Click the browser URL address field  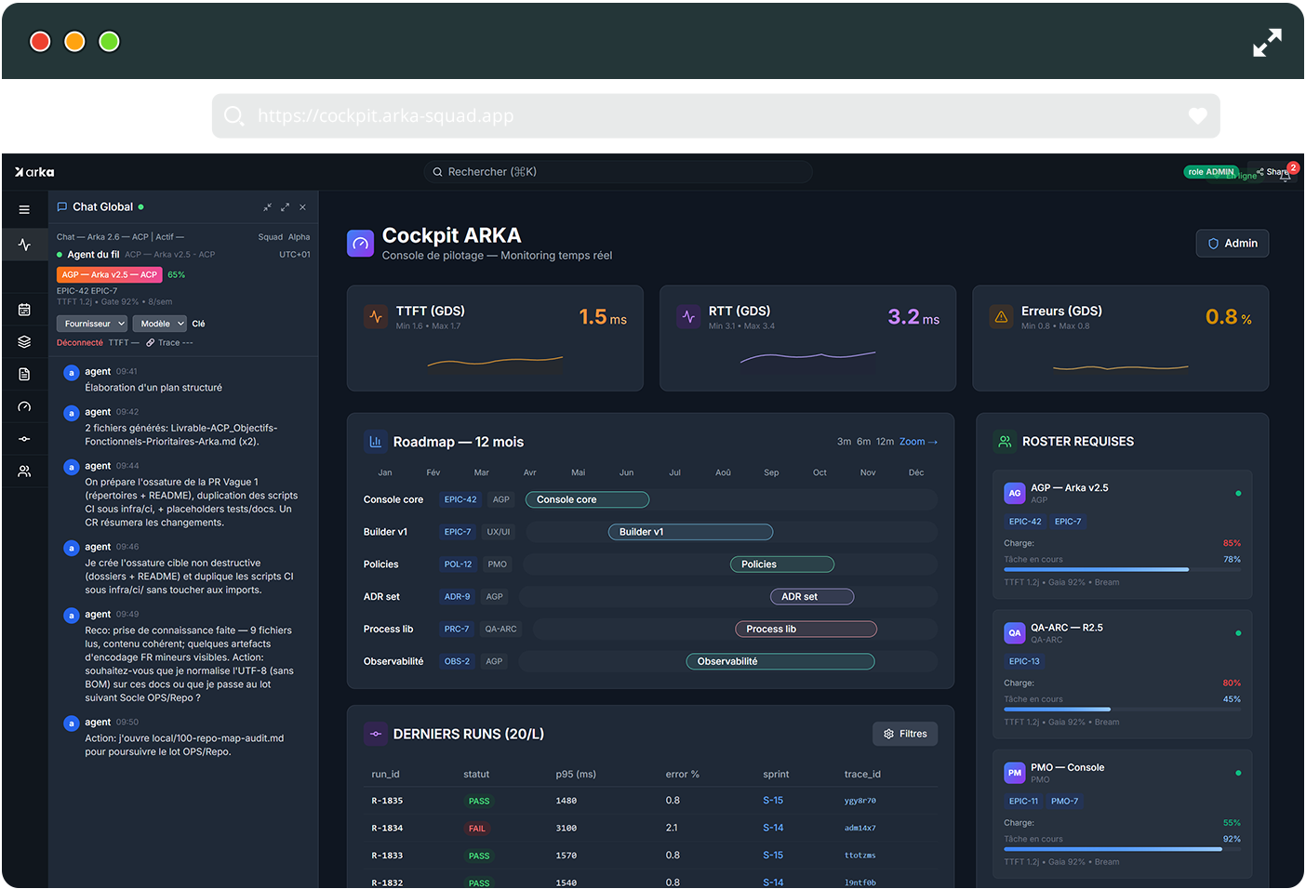716,115
